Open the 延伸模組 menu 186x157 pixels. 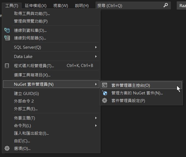click(35, 5)
